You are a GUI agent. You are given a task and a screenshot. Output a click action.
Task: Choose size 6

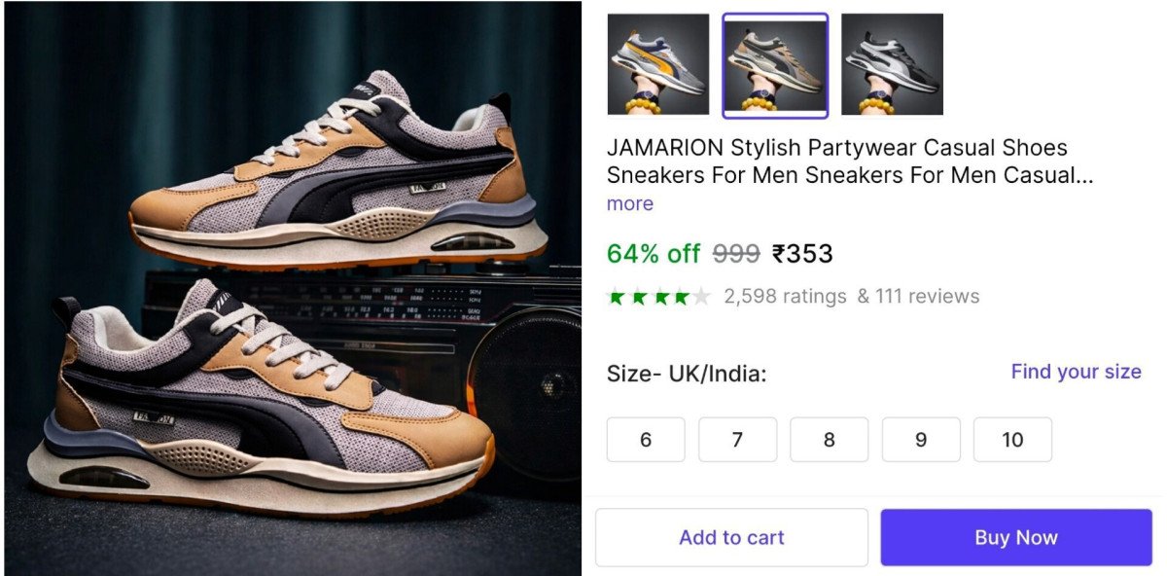click(646, 440)
